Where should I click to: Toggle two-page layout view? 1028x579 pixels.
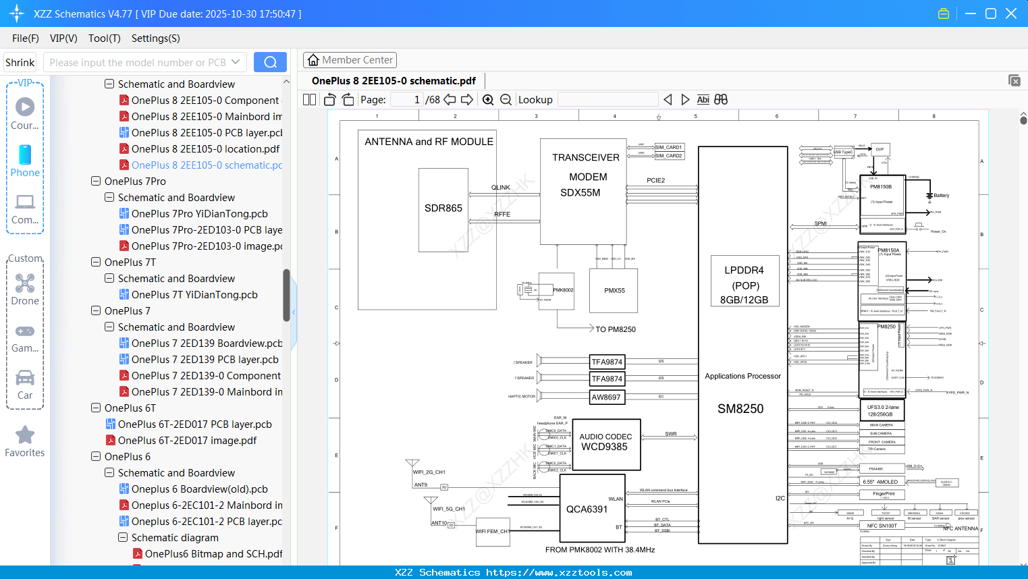tap(308, 99)
